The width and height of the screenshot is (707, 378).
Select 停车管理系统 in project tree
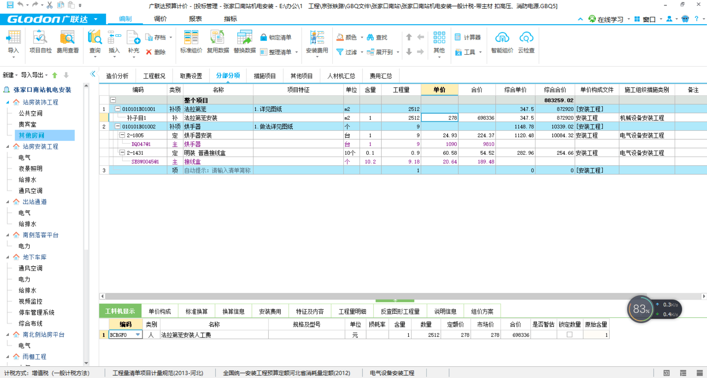click(x=36, y=312)
